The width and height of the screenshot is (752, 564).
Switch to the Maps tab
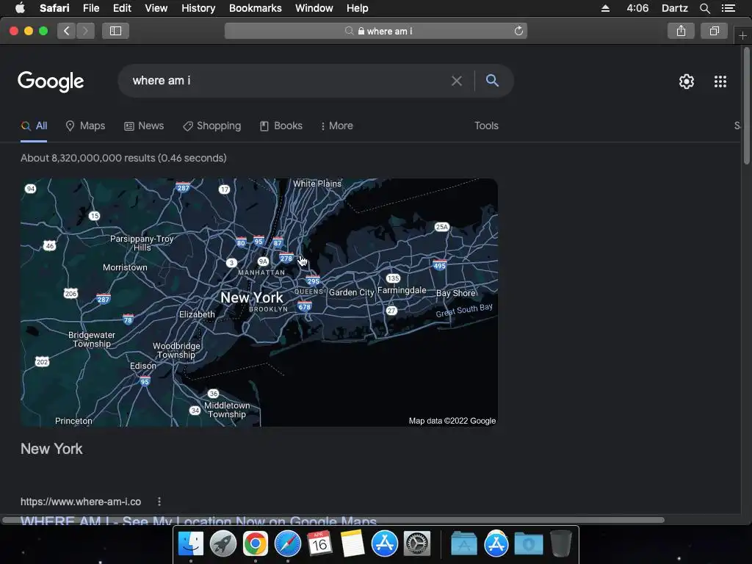85,126
